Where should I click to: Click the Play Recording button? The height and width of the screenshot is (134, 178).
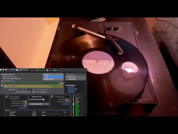75,74
